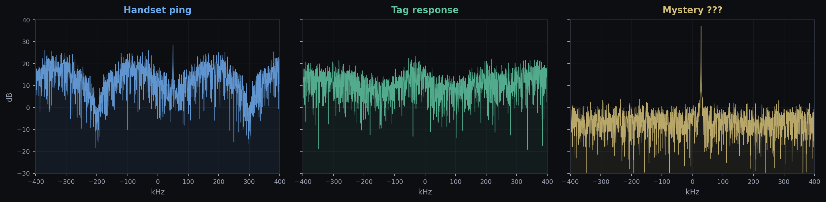Click the 20 tick label on dB axis

[26, 64]
